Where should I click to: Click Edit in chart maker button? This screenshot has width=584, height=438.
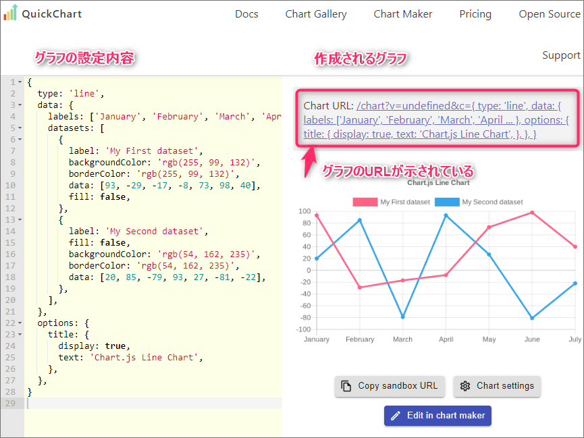(x=437, y=416)
